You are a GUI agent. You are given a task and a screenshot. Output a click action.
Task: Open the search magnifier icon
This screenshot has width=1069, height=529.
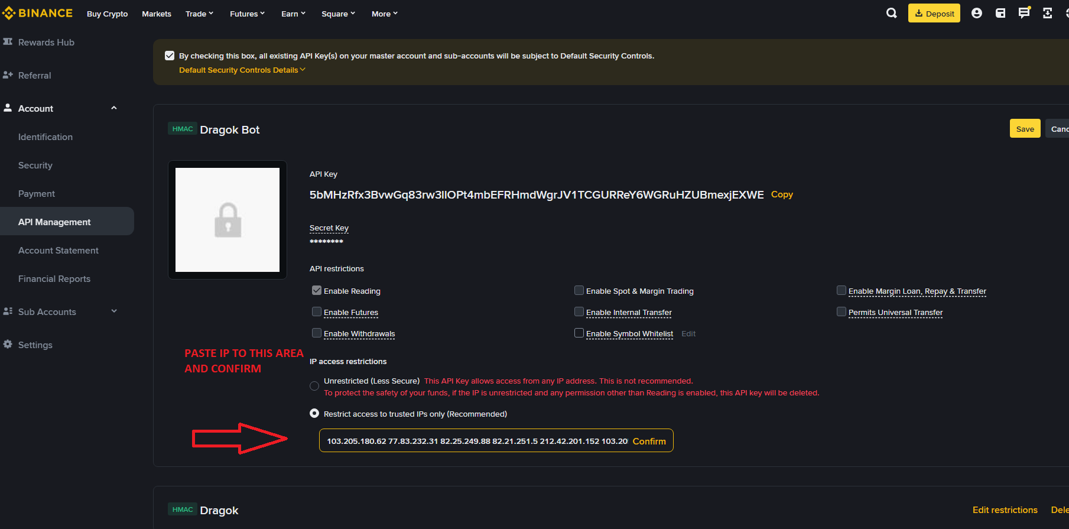coord(892,13)
